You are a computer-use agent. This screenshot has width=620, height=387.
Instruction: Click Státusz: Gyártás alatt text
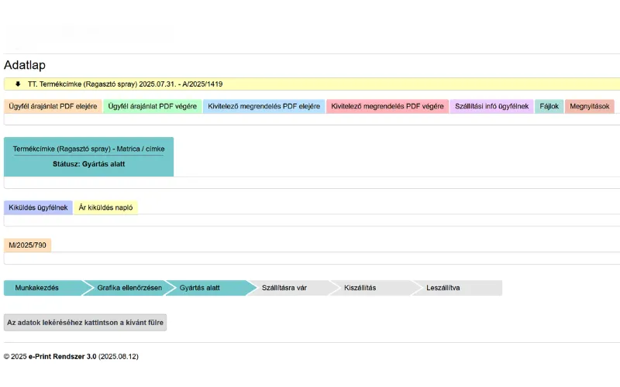click(88, 164)
